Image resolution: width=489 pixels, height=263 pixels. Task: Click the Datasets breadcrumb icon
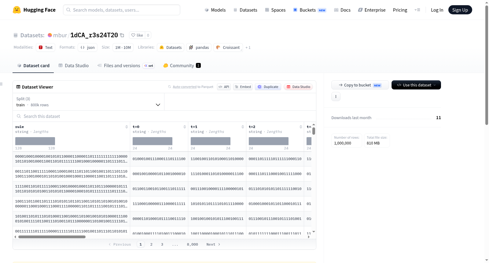(x=16, y=35)
